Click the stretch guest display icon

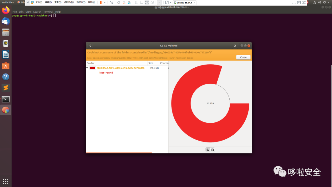pos(167,2)
